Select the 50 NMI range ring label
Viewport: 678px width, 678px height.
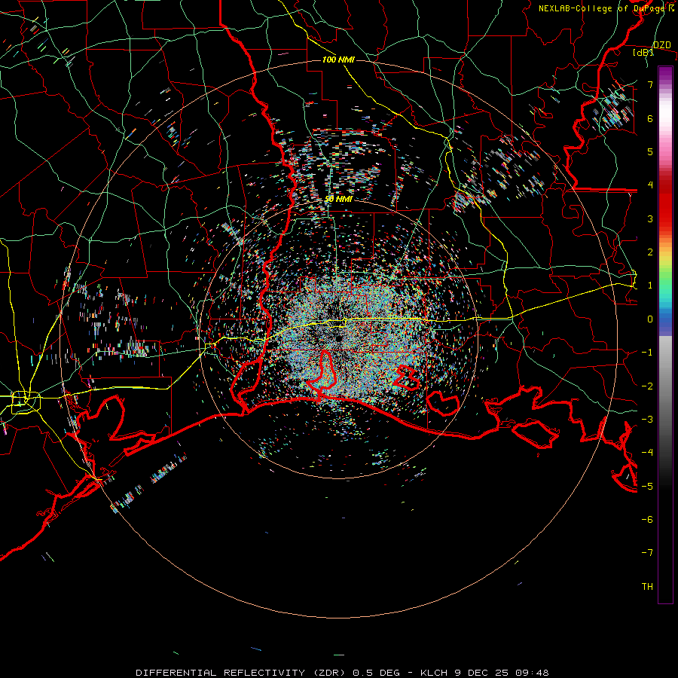coord(338,199)
